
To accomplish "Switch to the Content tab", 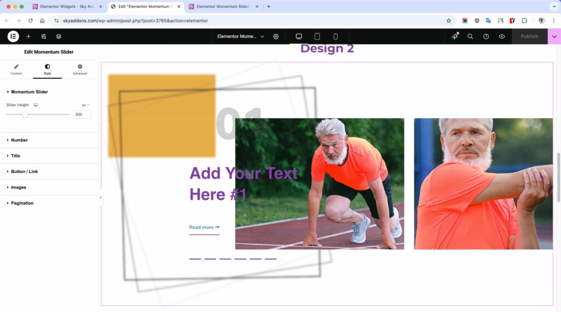I will [16, 70].
